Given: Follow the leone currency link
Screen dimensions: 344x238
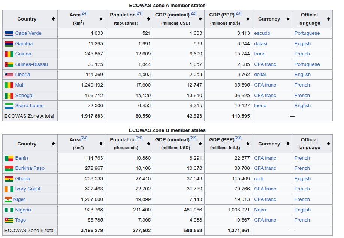Looking at the screenshot, I should (x=260, y=106).
